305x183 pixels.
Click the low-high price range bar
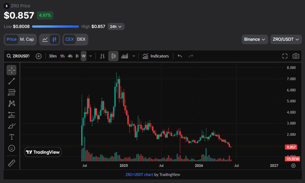[56, 27]
